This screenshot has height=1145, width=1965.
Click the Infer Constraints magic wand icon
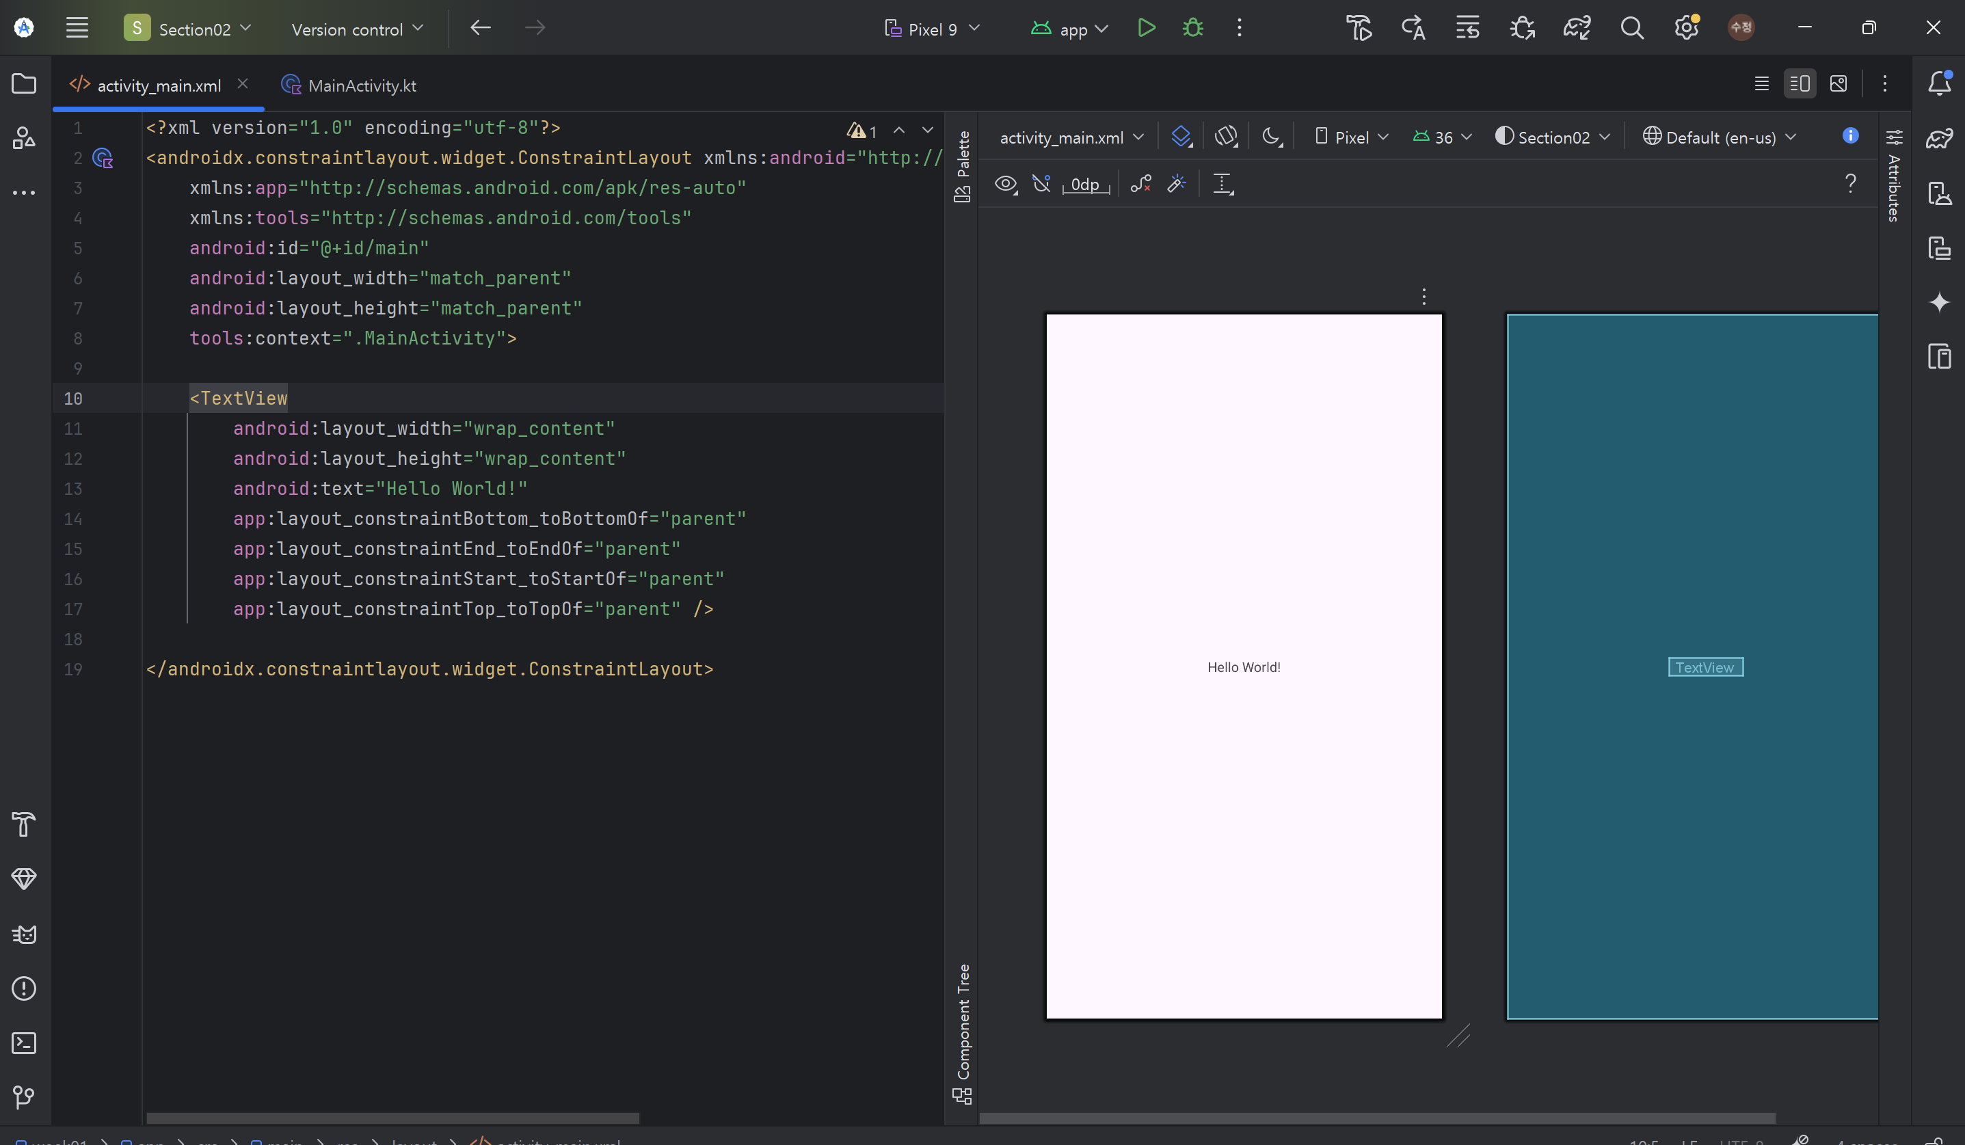pos(1176,184)
